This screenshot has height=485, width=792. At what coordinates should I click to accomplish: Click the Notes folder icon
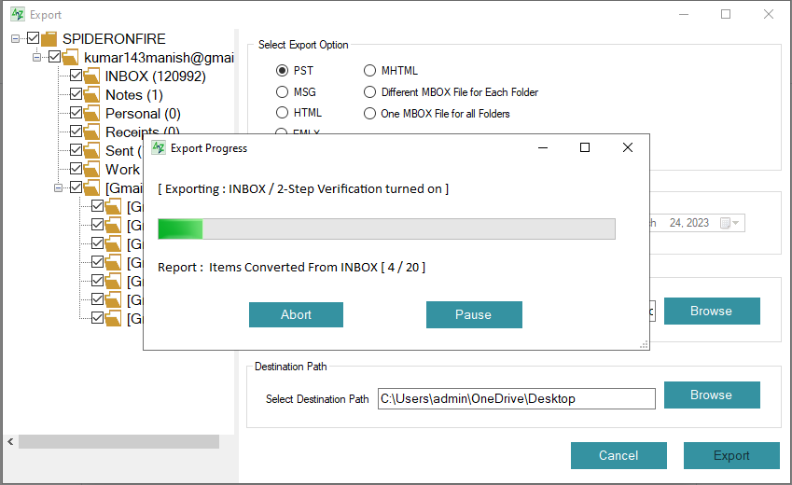pyautogui.click(x=92, y=95)
